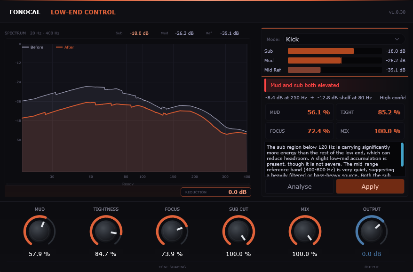Click the Analyse button
Image resolution: width=413 pixels, height=272 pixels.
coord(300,187)
